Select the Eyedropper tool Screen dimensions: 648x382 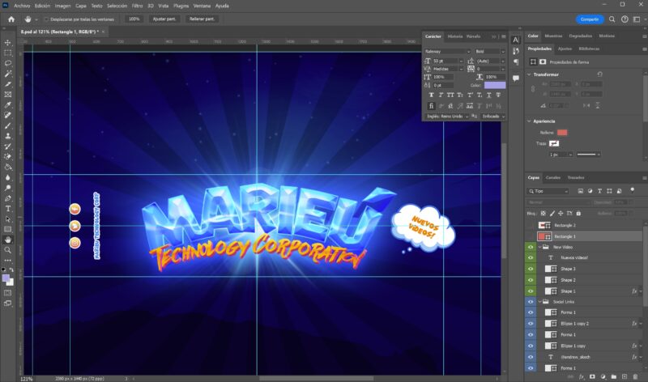point(8,105)
